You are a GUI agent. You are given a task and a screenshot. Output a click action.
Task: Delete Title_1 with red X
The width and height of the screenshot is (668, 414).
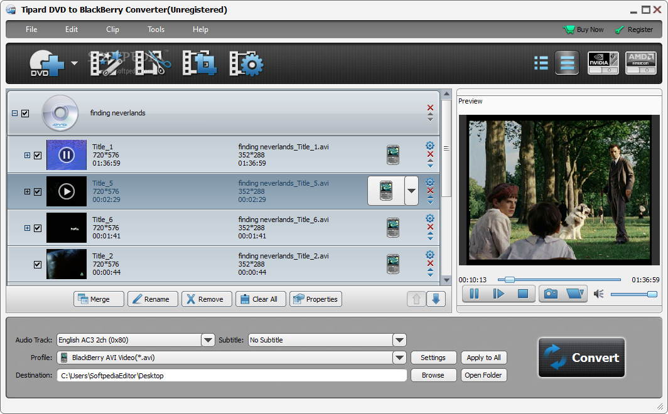pyautogui.click(x=430, y=154)
